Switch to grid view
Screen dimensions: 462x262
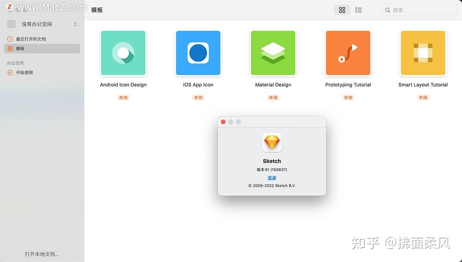(x=342, y=10)
